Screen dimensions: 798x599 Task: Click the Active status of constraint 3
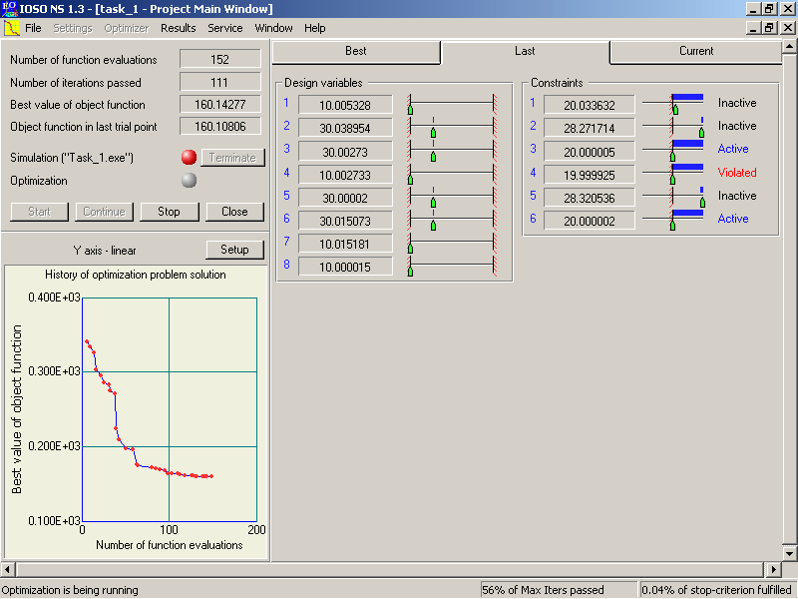tap(733, 149)
